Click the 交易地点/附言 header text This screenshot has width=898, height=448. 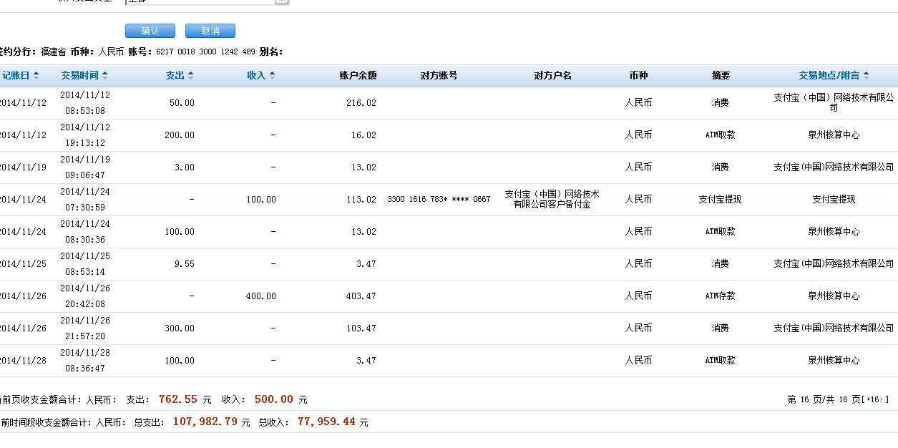pos(829,76)
